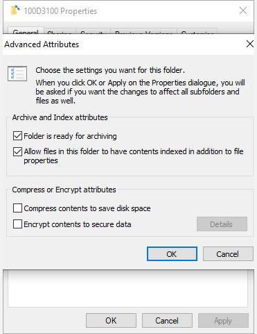Enable Compress contents to save disk space
The height and width of the screenshot is (334, 257).
pyautogui.click(x=17, y=208)
